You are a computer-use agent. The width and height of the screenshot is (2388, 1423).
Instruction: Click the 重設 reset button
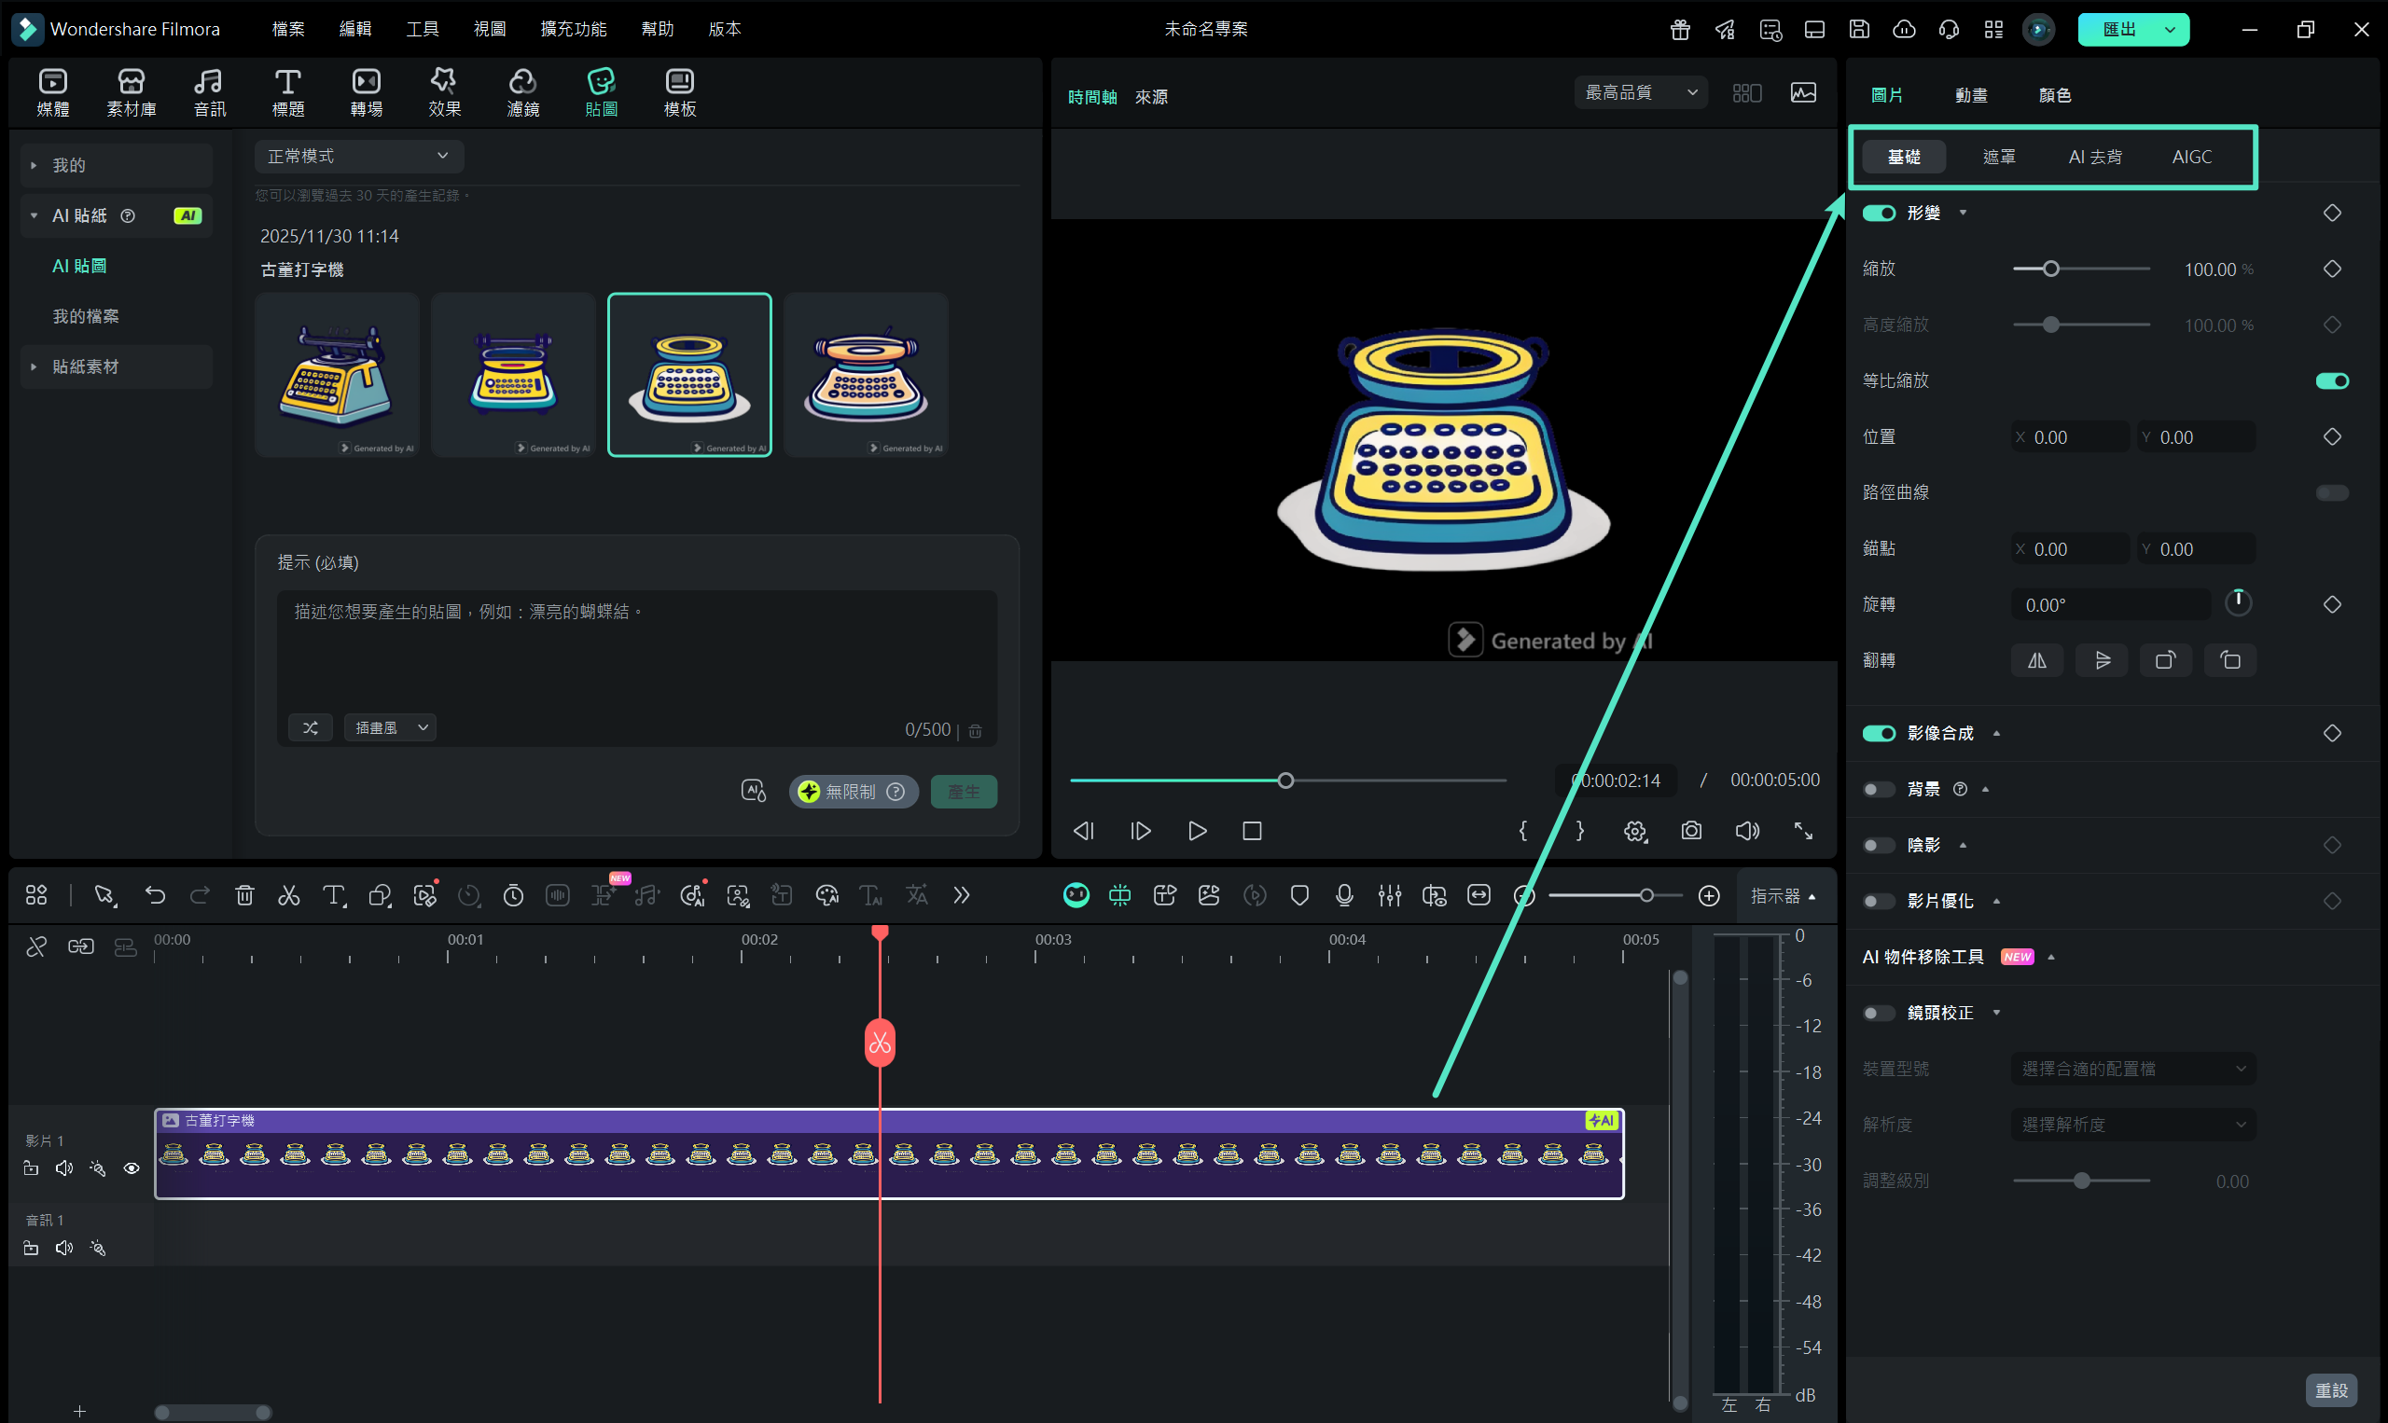pos(2330,1389)
